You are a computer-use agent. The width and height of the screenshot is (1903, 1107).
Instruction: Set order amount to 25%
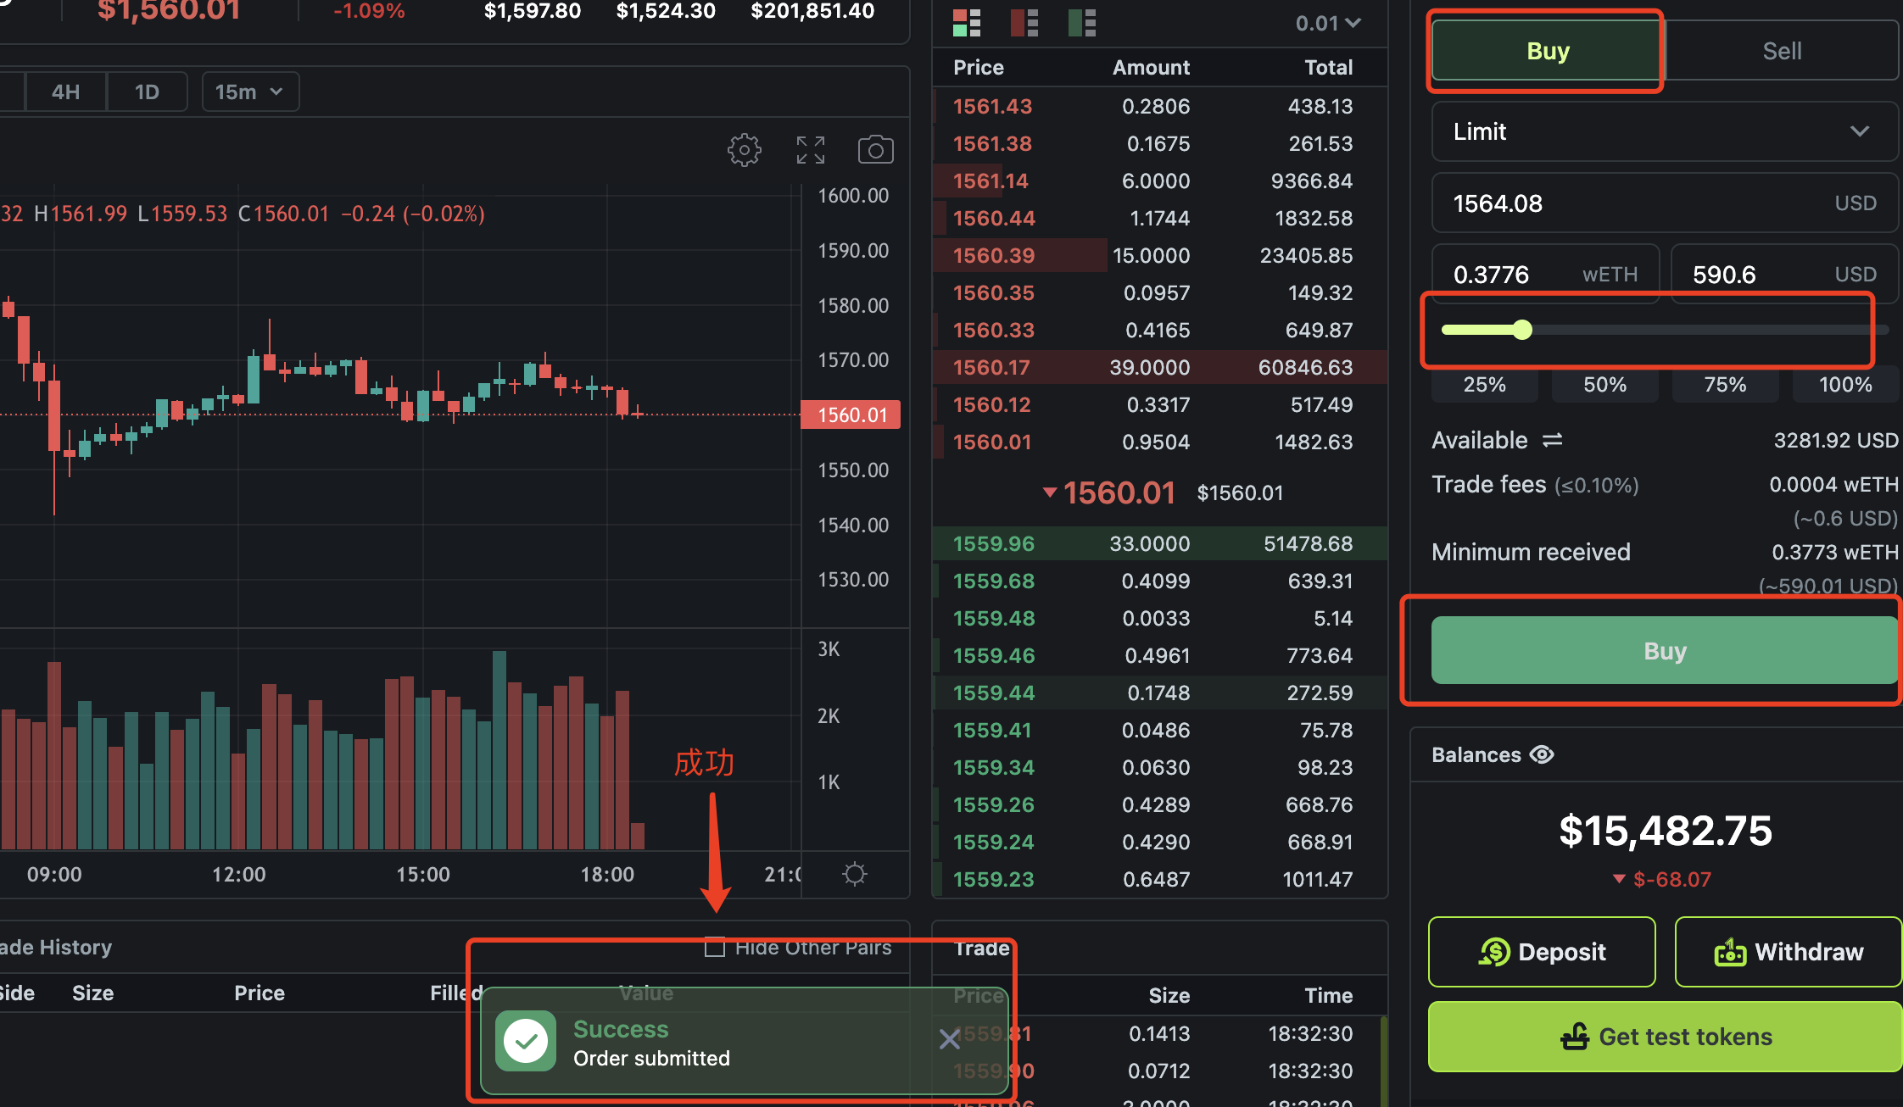click(1484, 385)
